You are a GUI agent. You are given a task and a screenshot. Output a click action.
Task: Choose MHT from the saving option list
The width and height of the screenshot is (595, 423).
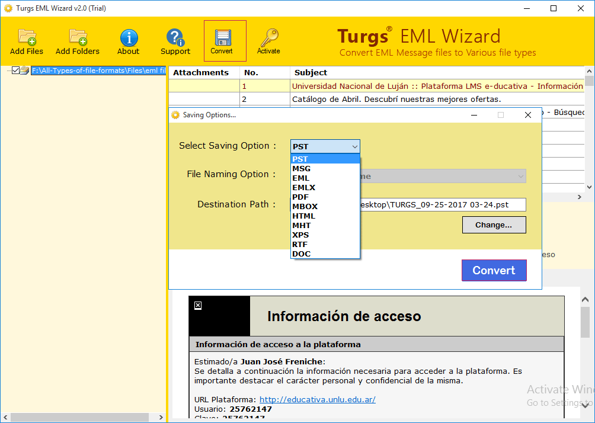click(325, 225)
